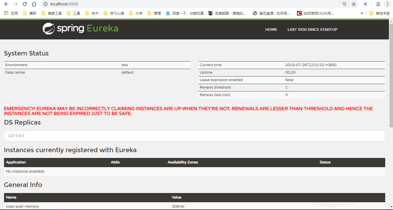This screenshot has width=393, height=210.
Task: Click the Data center value default
Action: click(127, 72)
